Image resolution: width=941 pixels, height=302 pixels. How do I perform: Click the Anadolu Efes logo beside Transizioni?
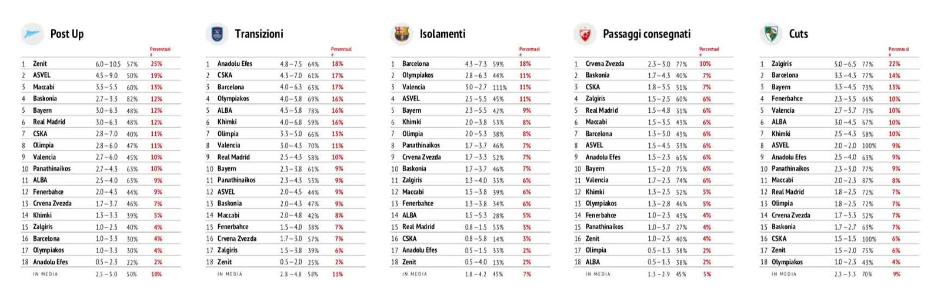click(x=217, y=34)
